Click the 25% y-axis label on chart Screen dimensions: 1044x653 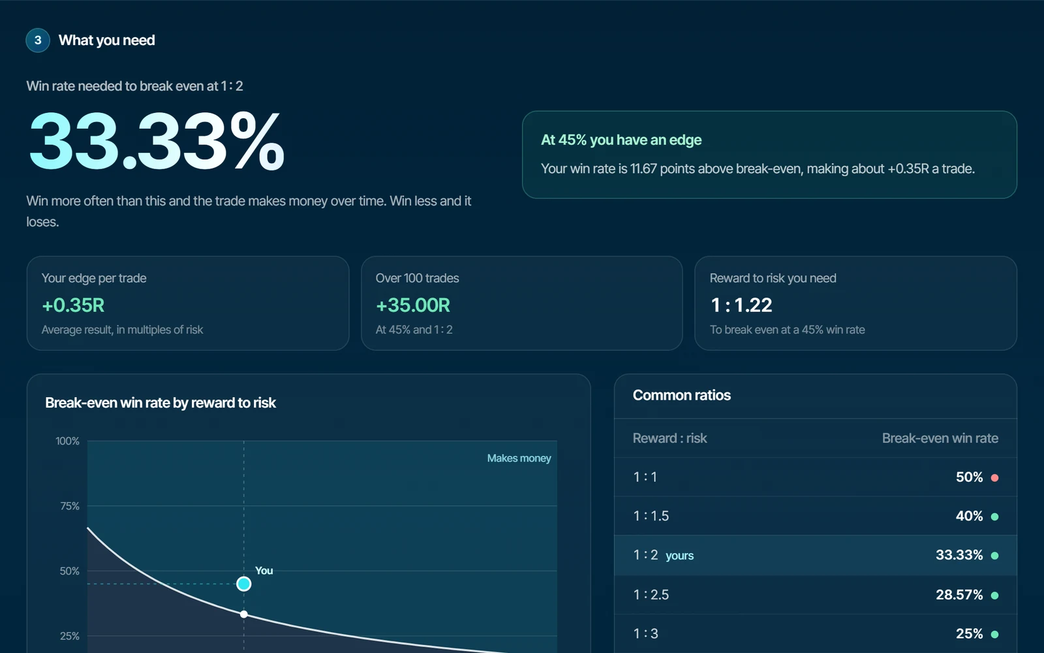[x=70, y=636]
